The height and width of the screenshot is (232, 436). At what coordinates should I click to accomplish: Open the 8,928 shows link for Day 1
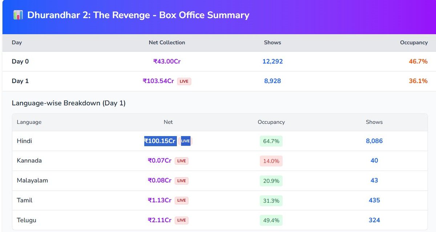272,81
